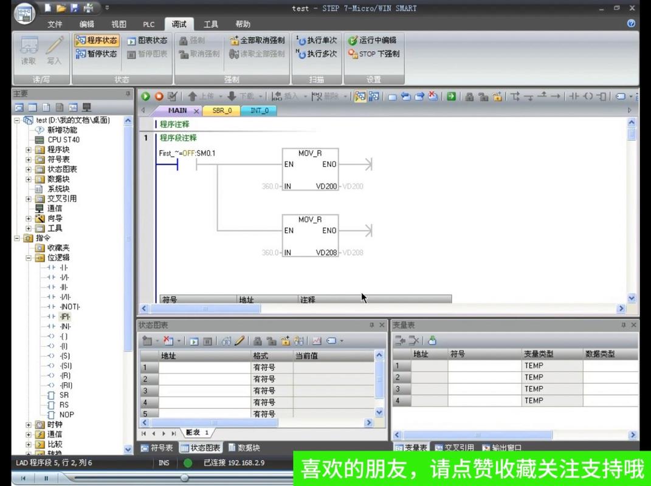Switch to the INT_0 program tab

pyautogui.click(x=260, y=111)
